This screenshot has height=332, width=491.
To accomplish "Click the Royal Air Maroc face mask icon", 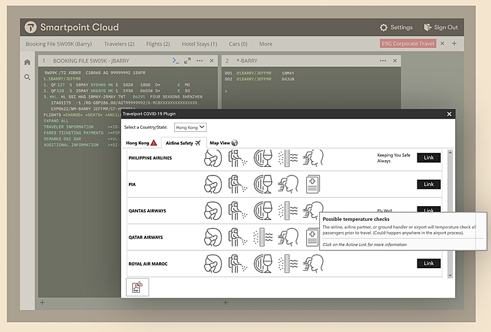I will point(213,263).
